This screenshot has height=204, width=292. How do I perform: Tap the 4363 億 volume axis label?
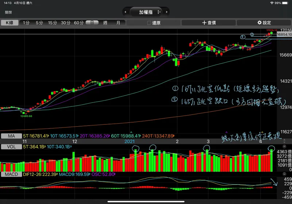pos(284,152)
